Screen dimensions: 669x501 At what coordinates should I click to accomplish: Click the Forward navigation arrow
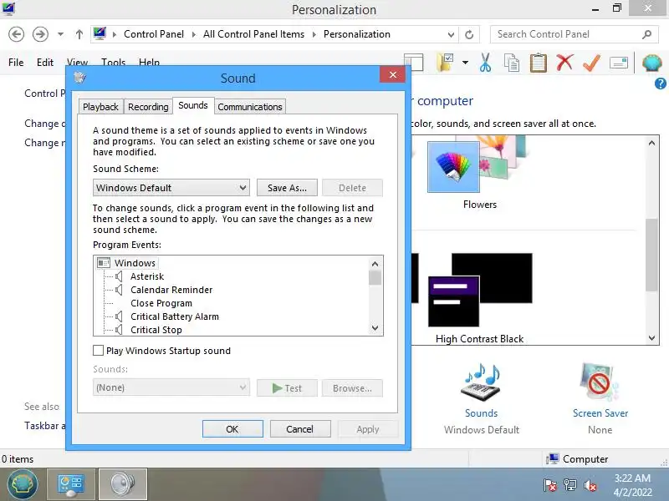pos(40,34)
